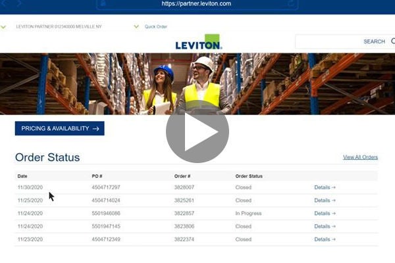Expand the Leviton Partner account dropdown

[4, 27]
